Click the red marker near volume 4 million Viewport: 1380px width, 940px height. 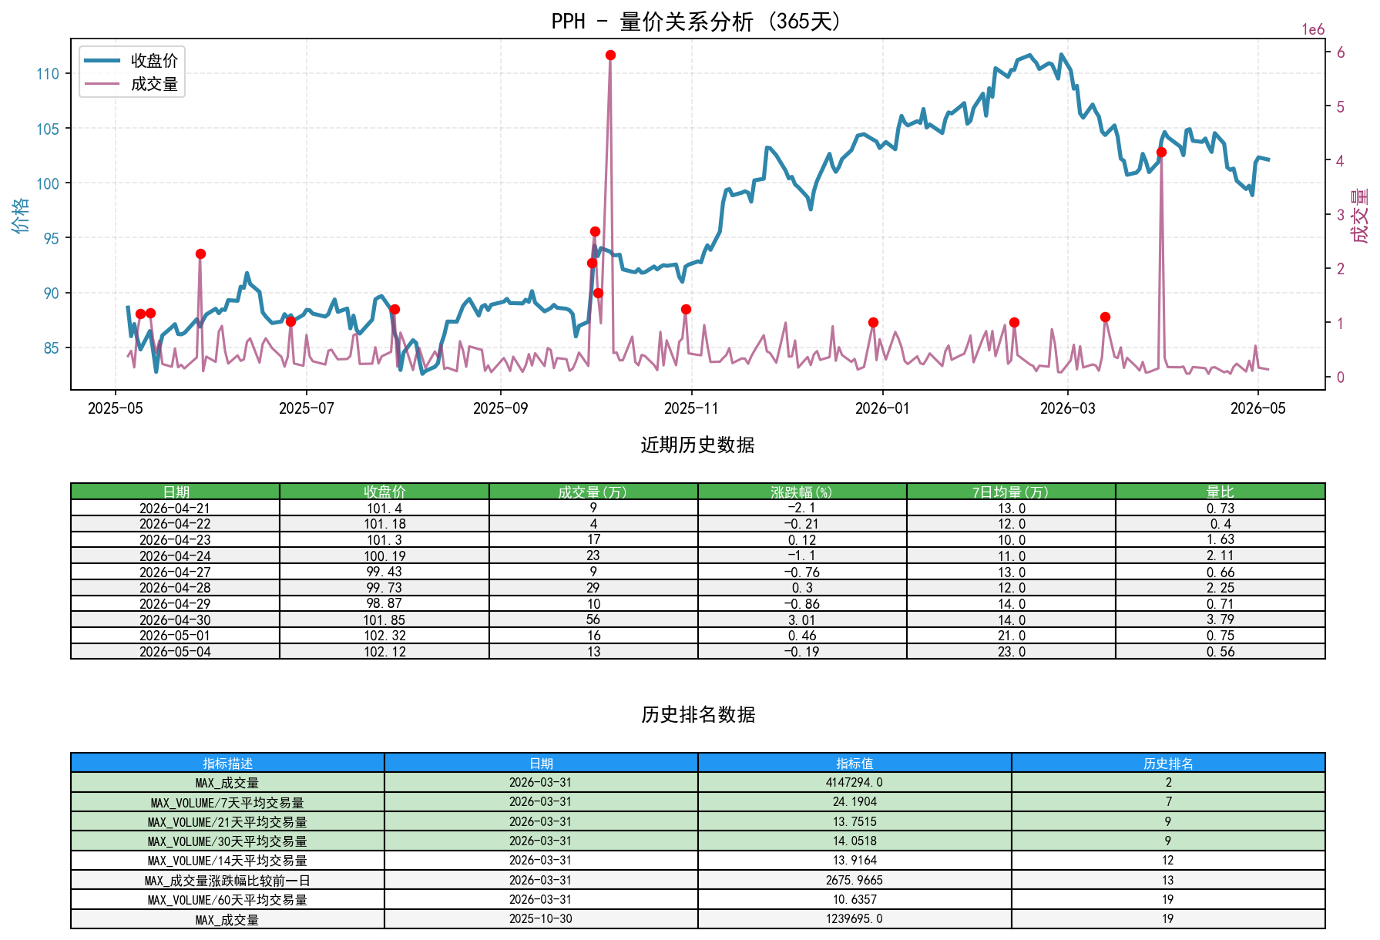click(x=1161, y=153)
